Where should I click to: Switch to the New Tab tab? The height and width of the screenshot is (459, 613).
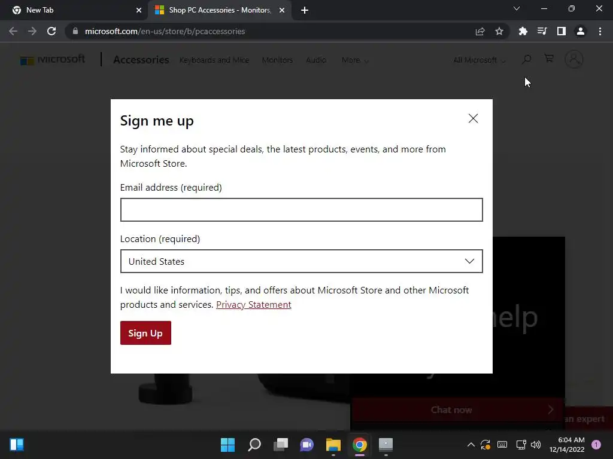(x=74, y=10)
